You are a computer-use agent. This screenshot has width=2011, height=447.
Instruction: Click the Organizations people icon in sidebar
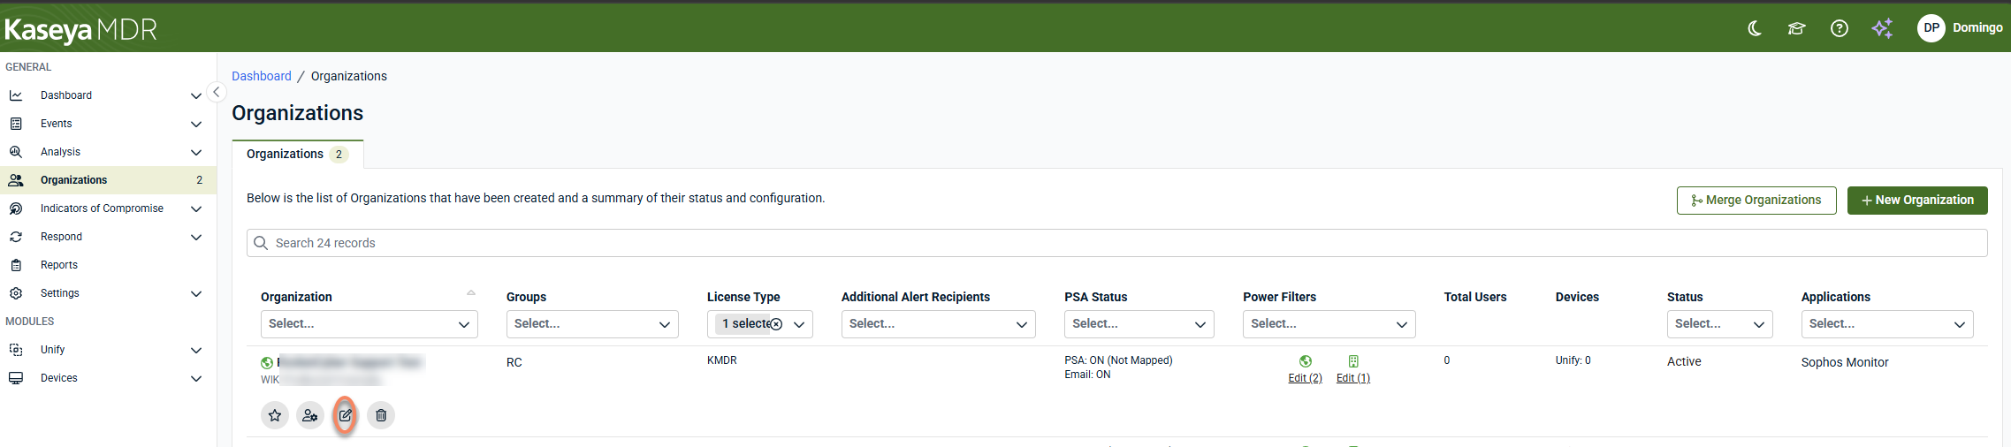click(x=16, y=180)
